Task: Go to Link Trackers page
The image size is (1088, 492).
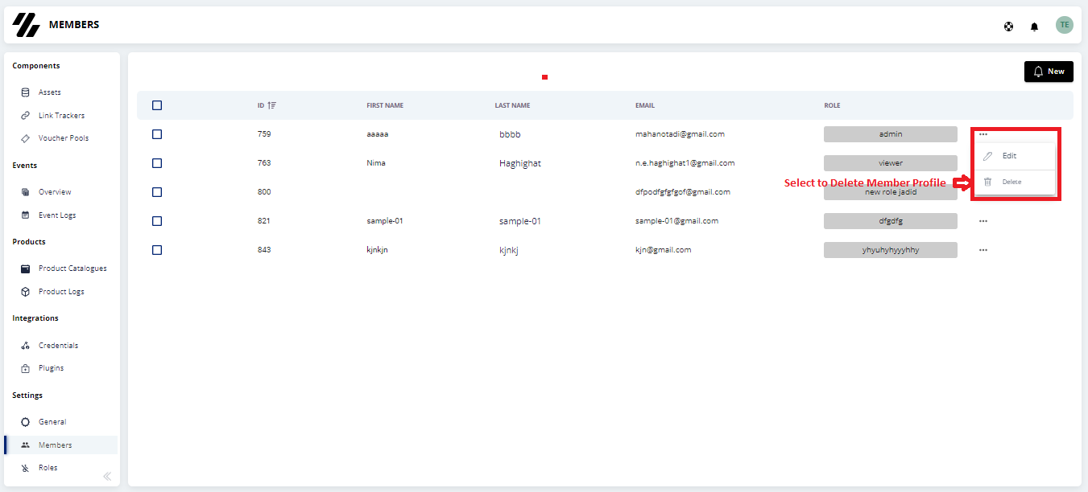Action: pyautogui.click(x=61, y=116)
